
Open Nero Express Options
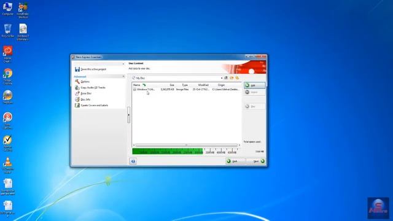click(x=82, y=82)
